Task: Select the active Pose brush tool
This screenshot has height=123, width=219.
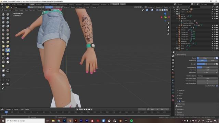Action: tap(8, 50)
